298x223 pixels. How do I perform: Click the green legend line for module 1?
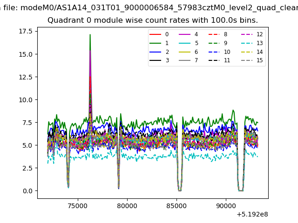tap(155, 43)
